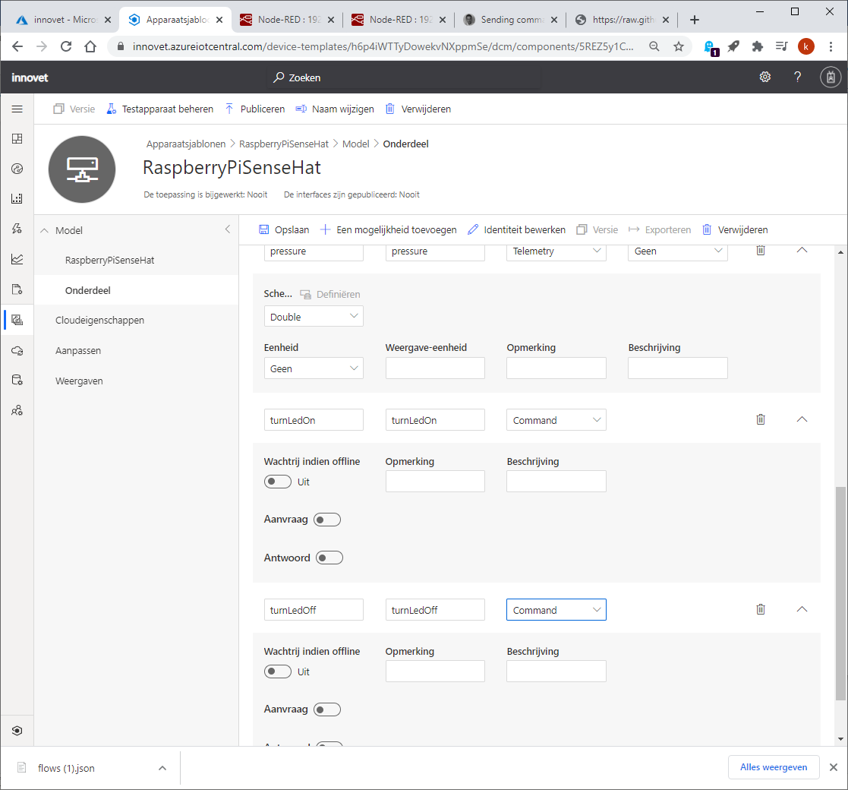Switch to the Sending commands browser tab
This screenshot has width=848, height=790.
510,20
